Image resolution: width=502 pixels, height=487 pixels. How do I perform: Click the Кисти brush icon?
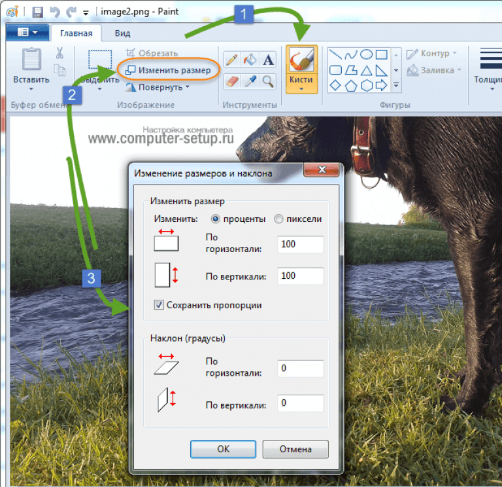tap(301, 60)
